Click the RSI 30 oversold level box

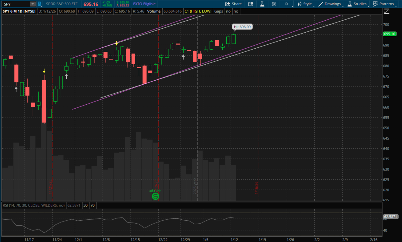(x=85, y=205)
